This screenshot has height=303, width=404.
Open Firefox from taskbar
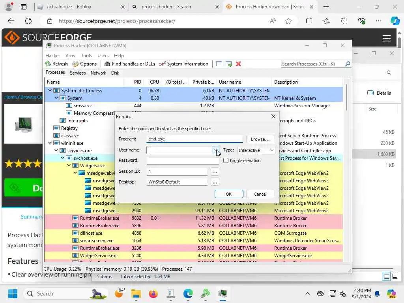point(153,294)
